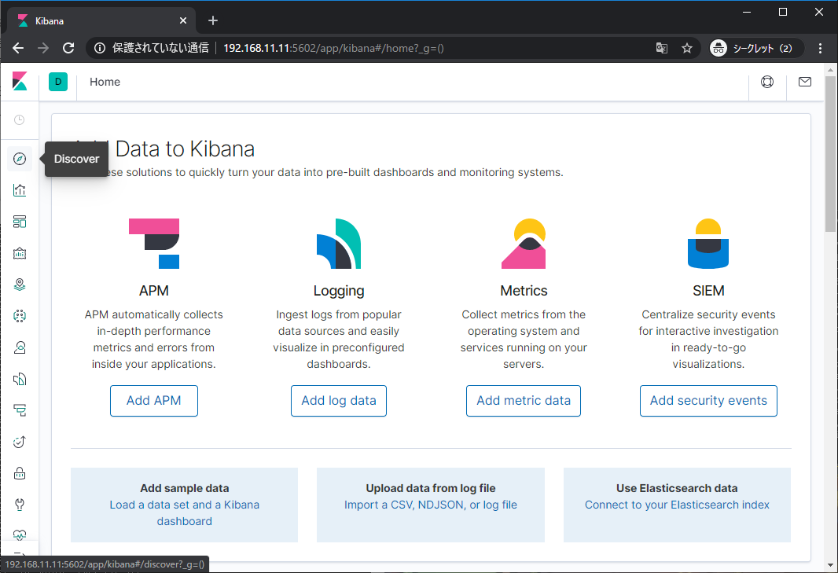Open Dev Tools wrench icon
The image size is (838, 573).
(20, 504)
